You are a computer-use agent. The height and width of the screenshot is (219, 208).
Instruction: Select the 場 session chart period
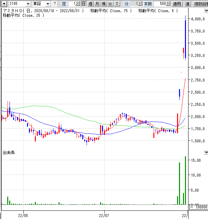point(104,4)
